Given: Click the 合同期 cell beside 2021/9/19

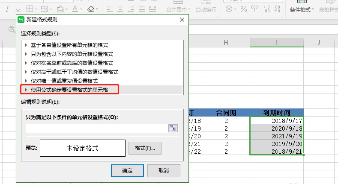Looking at the screenshot, I should [226, 136].
